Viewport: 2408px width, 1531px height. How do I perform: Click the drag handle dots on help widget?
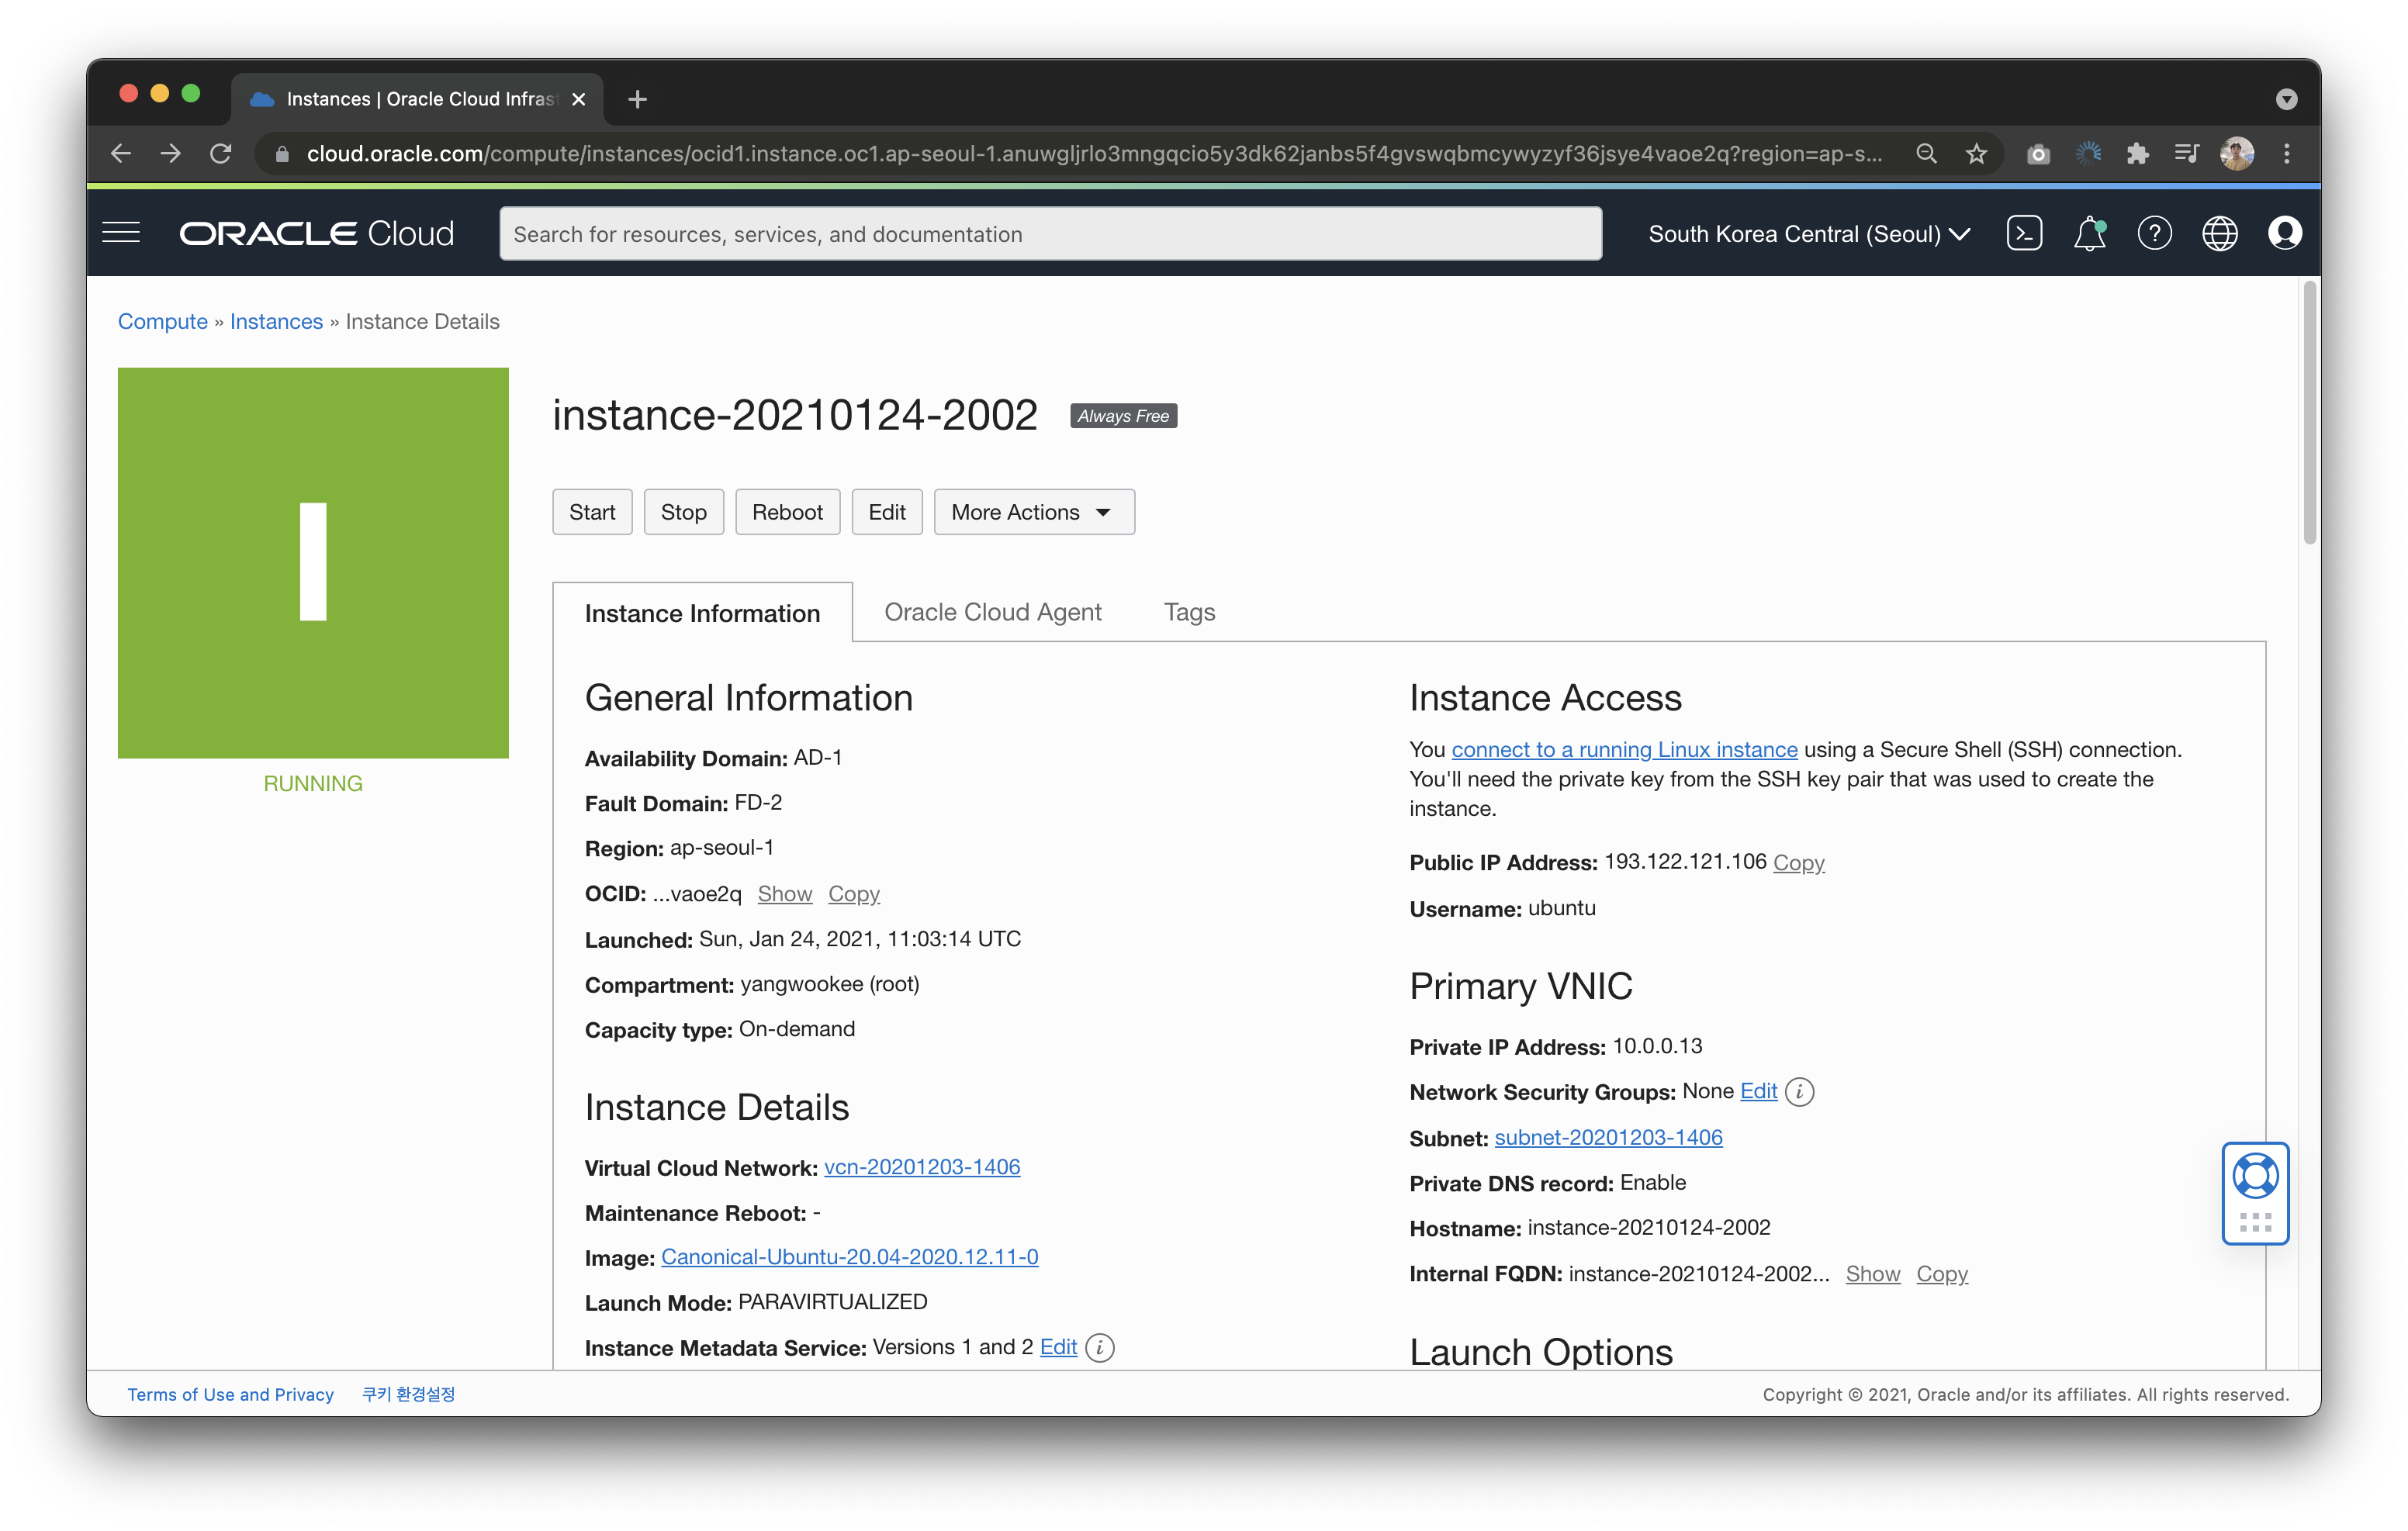tap(2255, 1222)
